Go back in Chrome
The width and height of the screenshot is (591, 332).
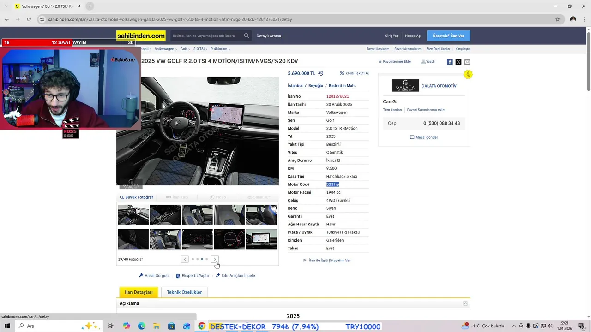(6, 19)
